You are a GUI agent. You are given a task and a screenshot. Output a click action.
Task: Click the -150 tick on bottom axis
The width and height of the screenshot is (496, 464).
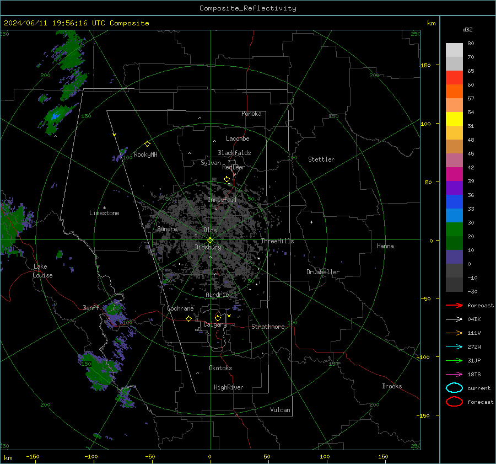click(33, 456)
